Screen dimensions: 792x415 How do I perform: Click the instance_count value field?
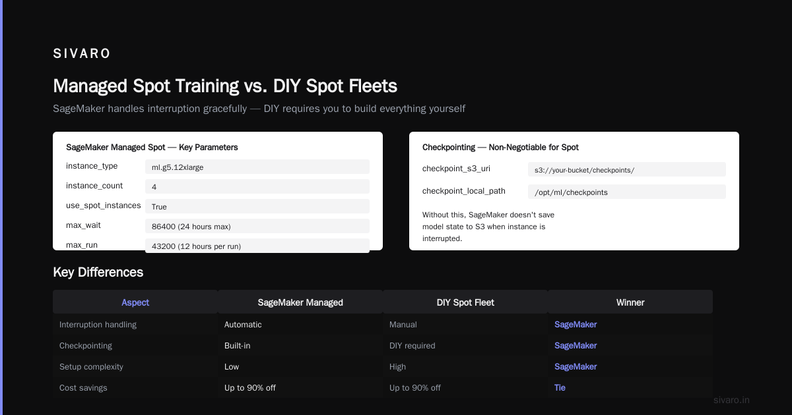pos(257,186)
